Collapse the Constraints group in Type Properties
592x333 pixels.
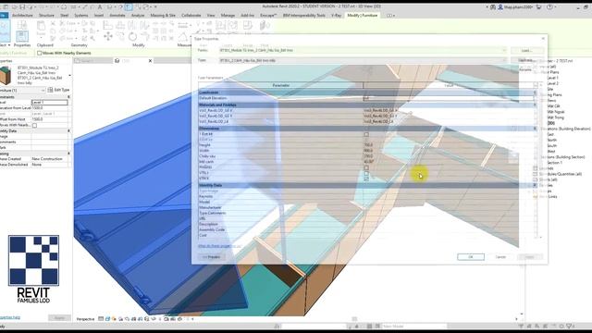point(535,92)
